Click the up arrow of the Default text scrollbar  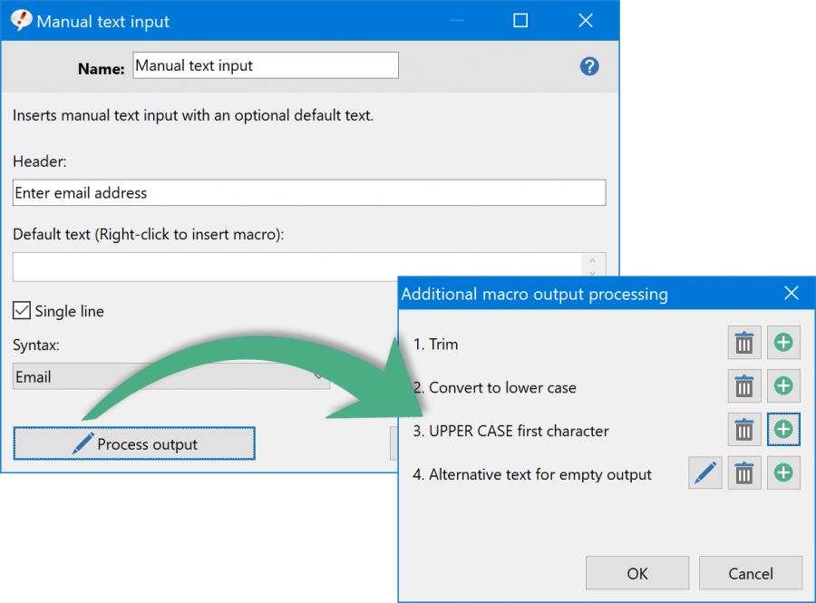(592, 260)
